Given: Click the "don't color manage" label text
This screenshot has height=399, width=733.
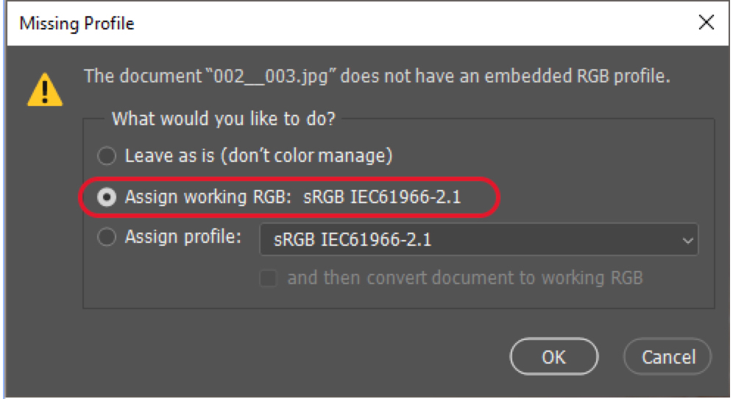Looking at the screenshot, I should 305,155.
